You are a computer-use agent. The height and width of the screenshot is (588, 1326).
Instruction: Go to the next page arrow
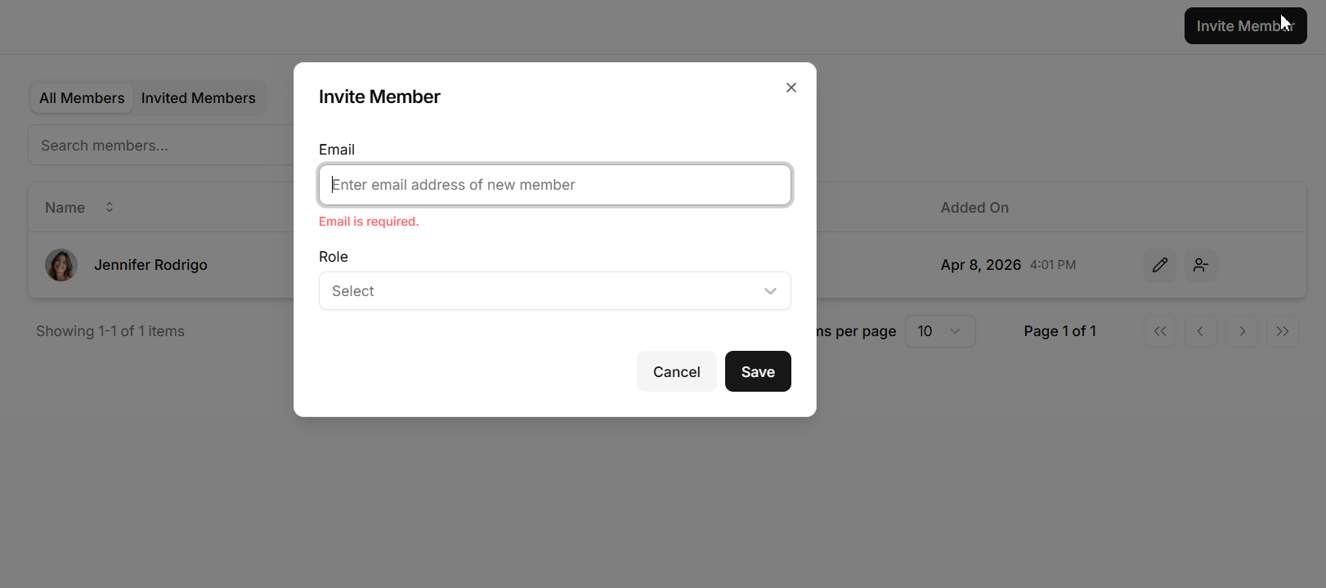(x=1242, y=331)
